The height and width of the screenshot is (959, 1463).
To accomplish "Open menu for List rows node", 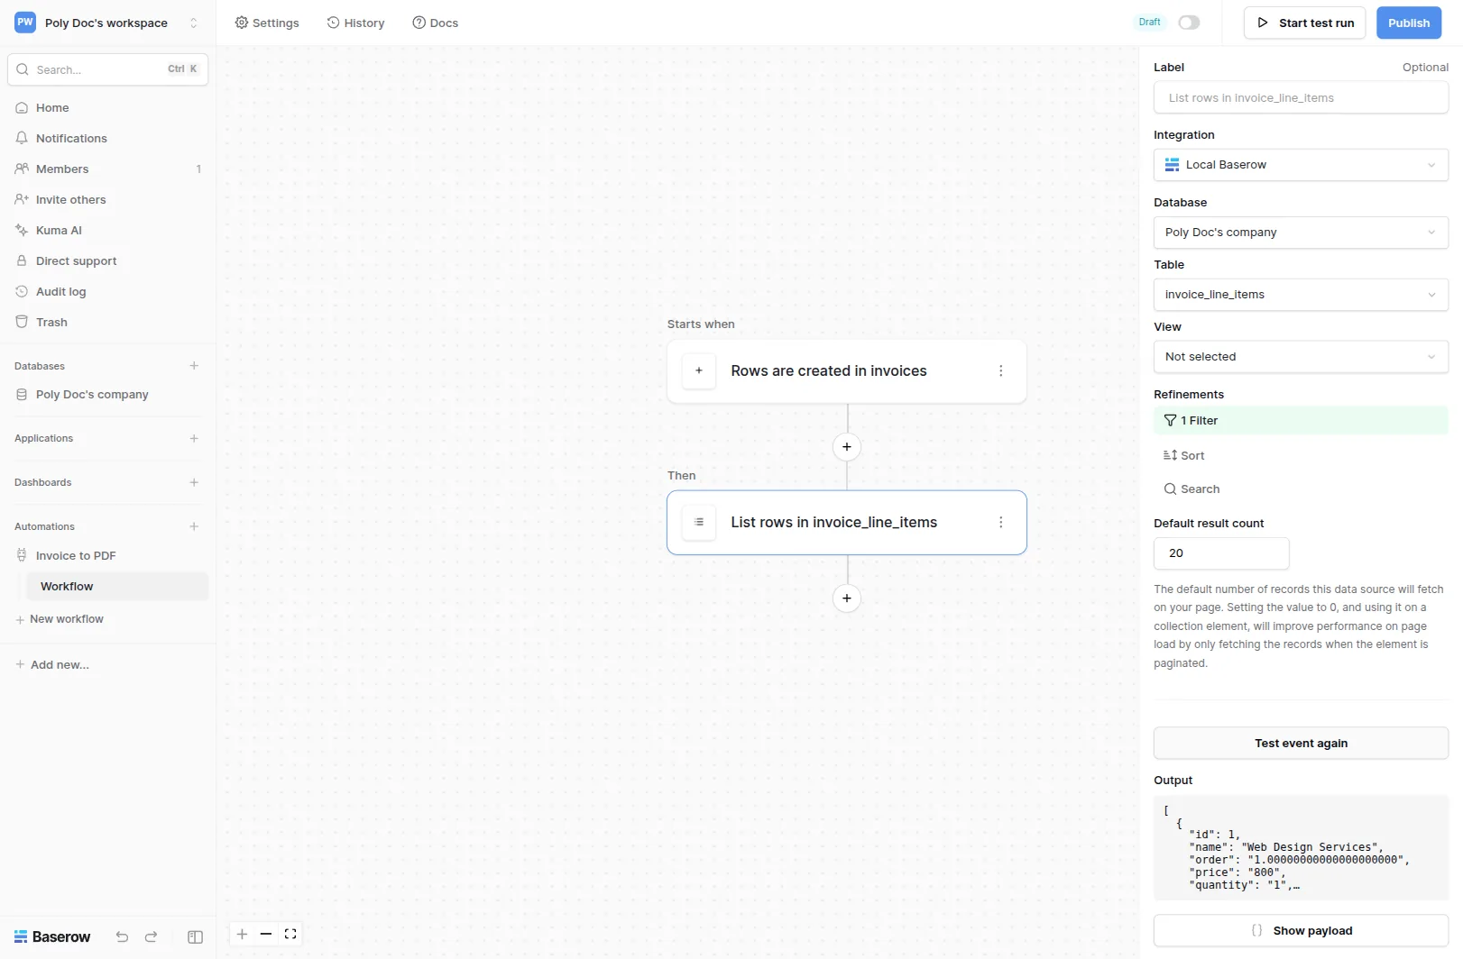I will (1000, 522).
